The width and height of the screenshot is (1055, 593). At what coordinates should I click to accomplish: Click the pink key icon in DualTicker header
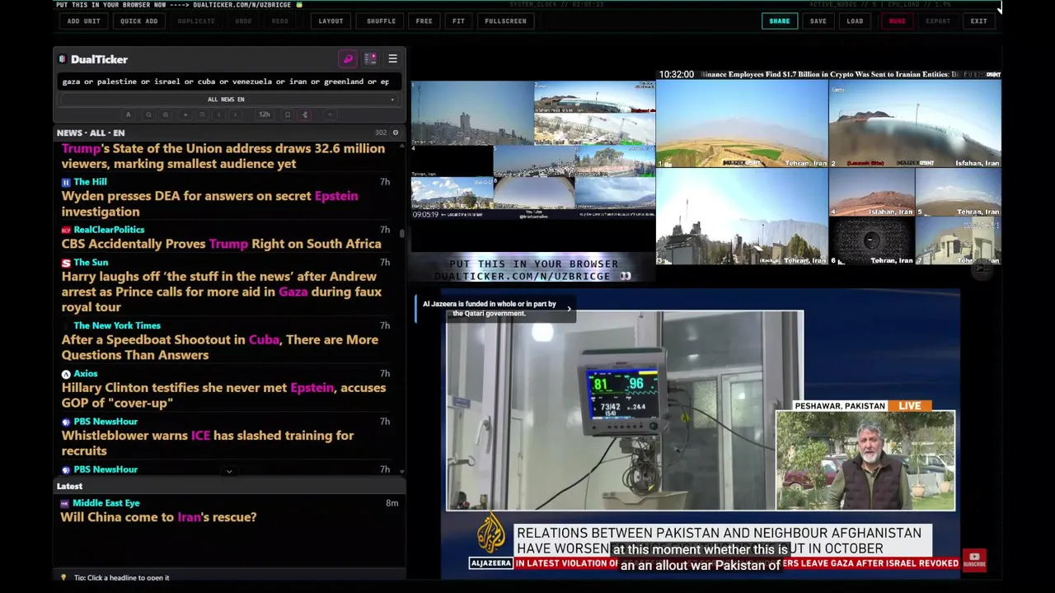click(348, 59)
